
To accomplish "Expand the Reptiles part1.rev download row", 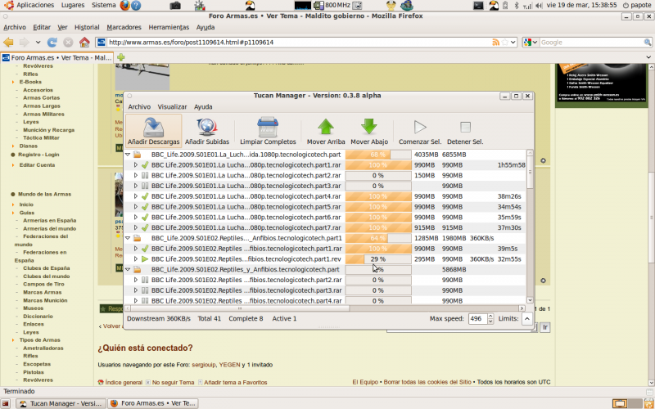I will point(136,259).
